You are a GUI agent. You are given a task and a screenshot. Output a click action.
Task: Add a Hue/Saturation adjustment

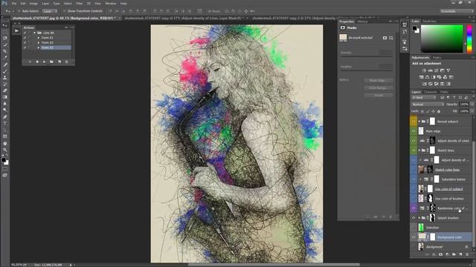point(421,77)
